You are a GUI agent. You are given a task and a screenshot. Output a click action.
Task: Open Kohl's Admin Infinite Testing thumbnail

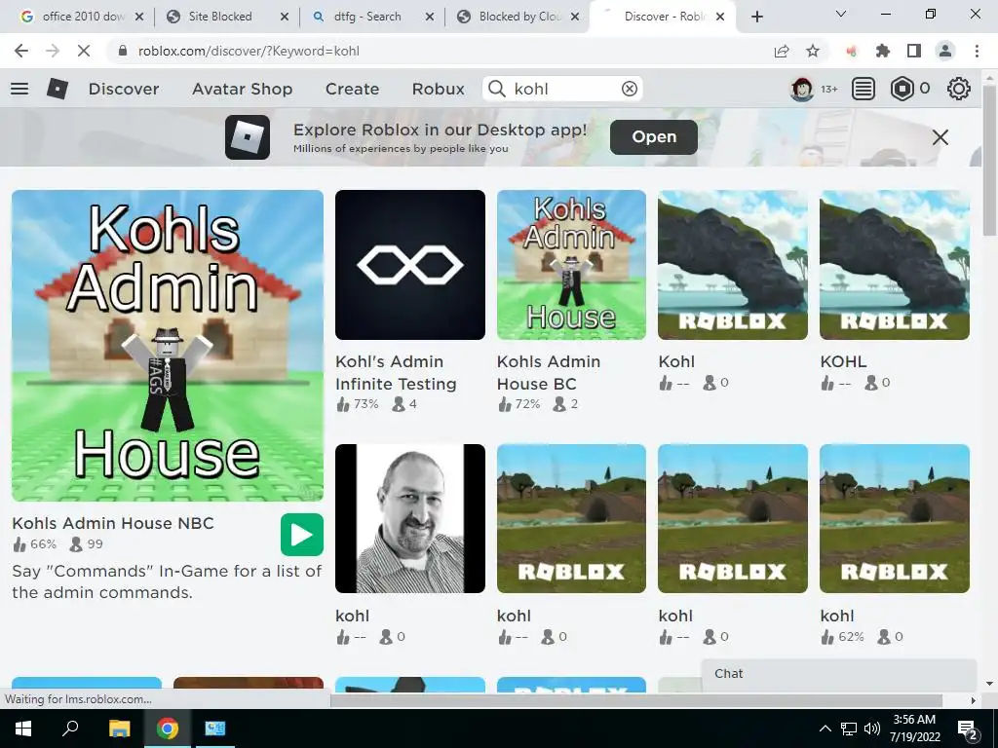click(x=410, y=265)
